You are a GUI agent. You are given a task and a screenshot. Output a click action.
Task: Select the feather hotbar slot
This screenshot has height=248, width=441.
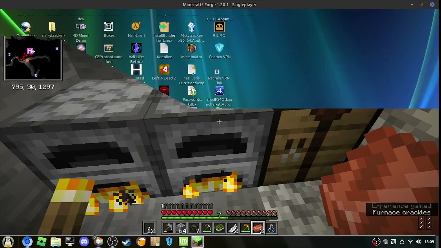click(233, 228)
